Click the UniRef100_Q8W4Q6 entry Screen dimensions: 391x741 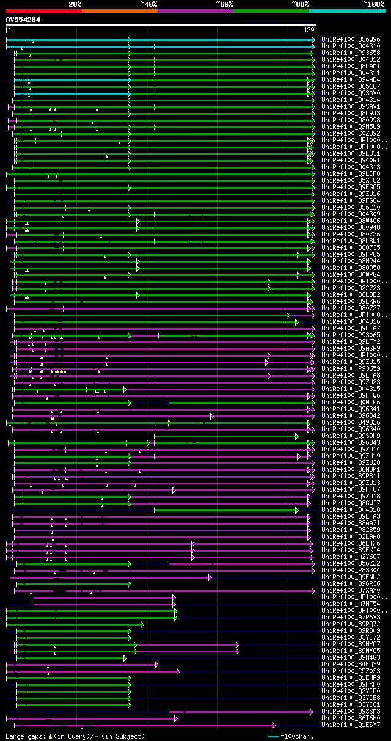(351, 221)
